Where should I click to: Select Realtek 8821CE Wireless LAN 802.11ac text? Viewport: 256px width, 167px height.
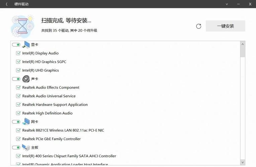tap(63, 130)
